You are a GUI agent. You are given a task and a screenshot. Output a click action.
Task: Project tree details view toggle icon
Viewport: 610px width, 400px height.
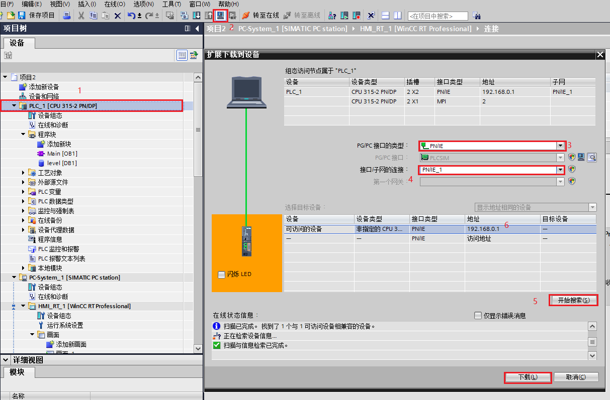point(182,55)
